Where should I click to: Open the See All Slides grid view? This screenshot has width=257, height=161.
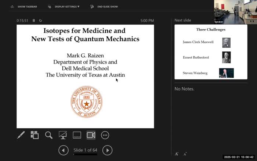click(x=35, y=135)
